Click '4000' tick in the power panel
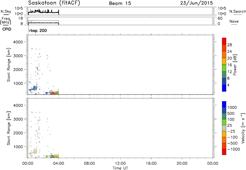This screenshot has height=170, width=246. coord(18,42)
